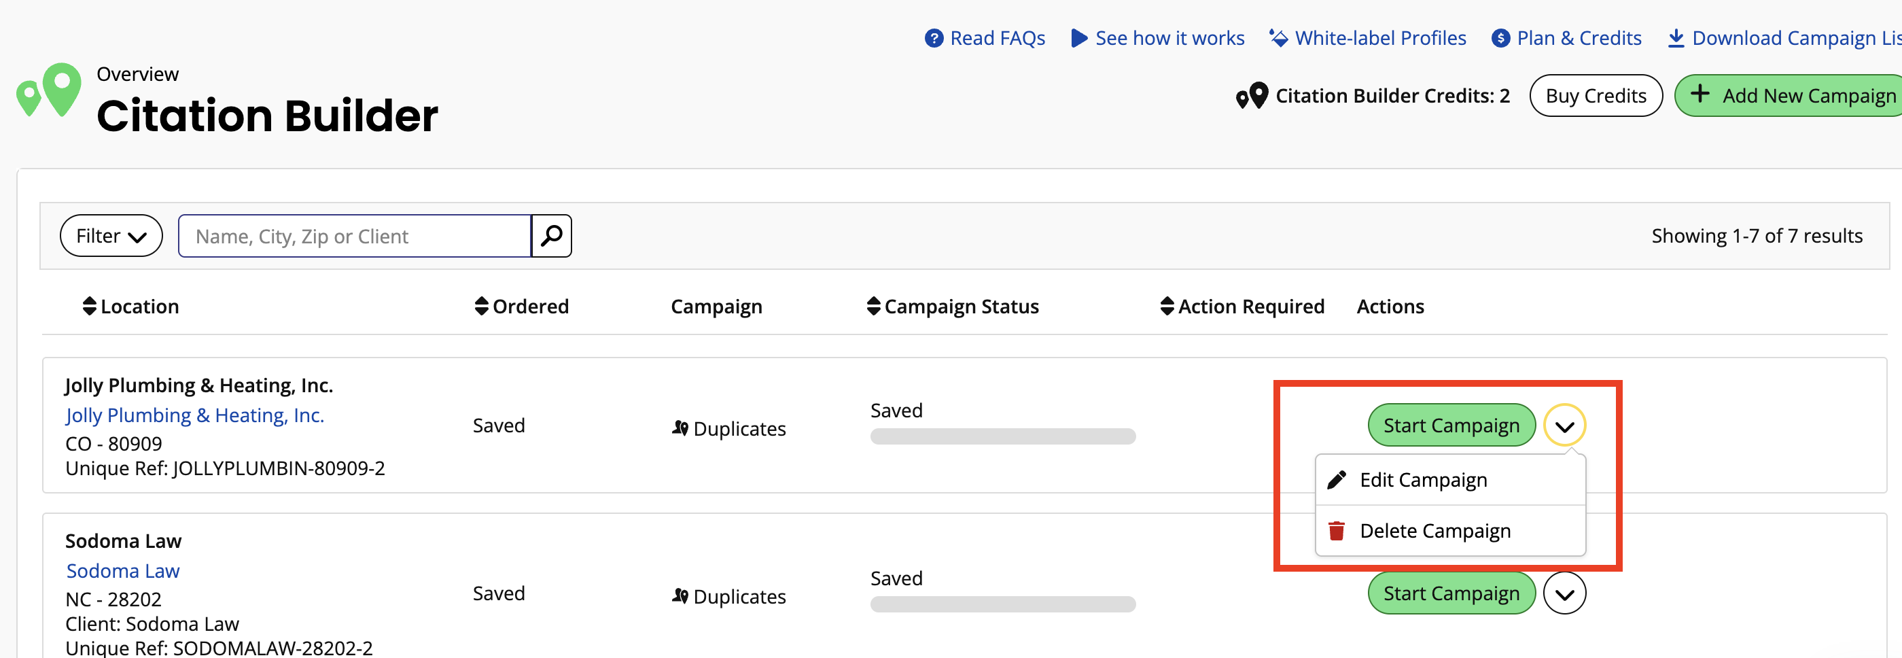Click the Client: Sodoma Law text
This screenshot has width=1902, height=658.
pyautogui.click(x=152, y=624)
